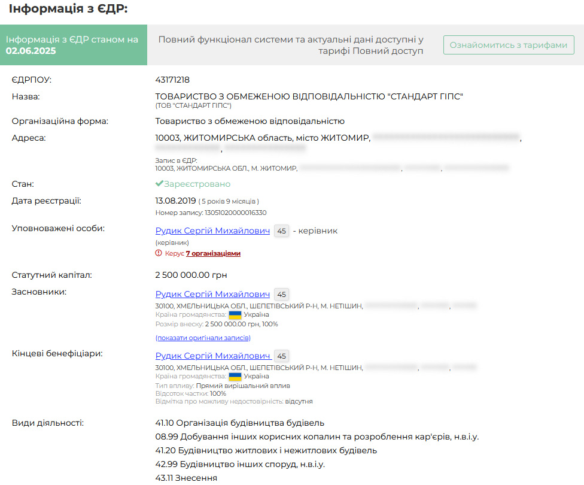The image size is (584, 485).
Task: Click the green banner dated 02.06.2025
Action: click(73, 45)
